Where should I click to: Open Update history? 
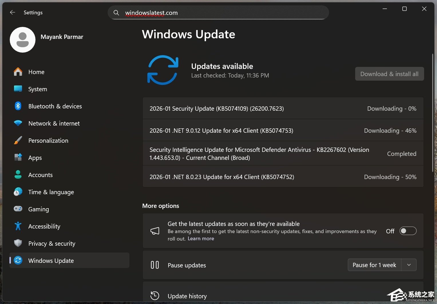tap(283, 292)
